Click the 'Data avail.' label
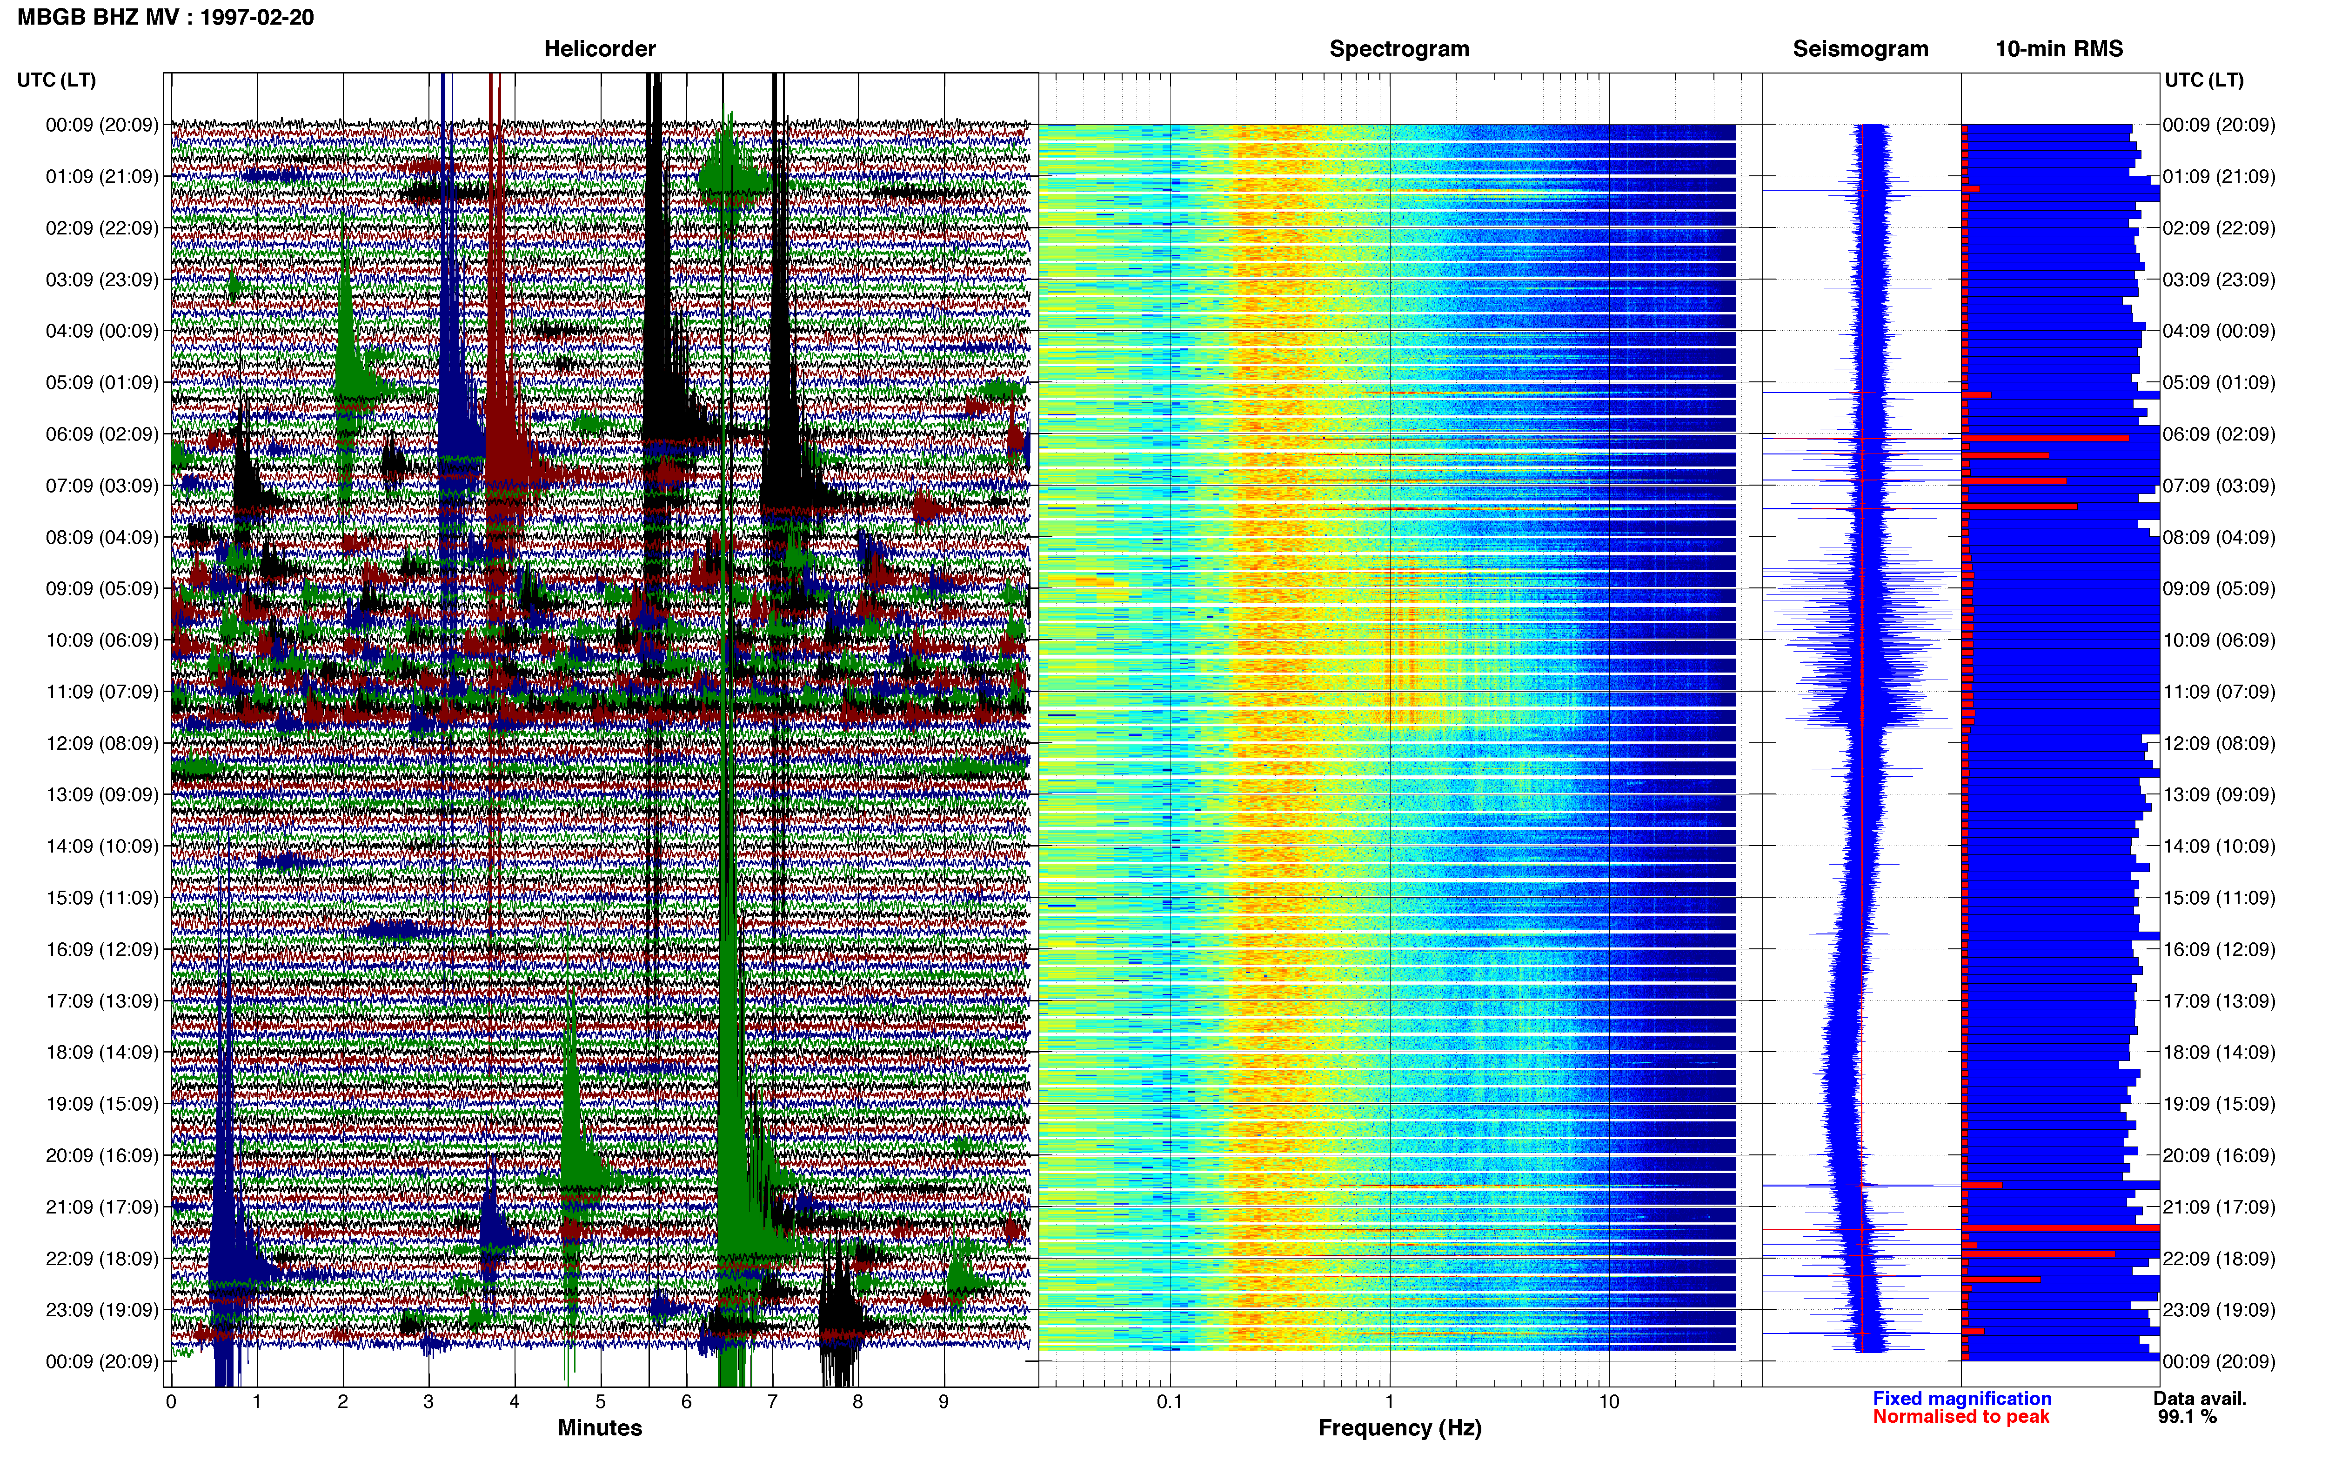The width and height of the screenshot is (2335, 1460). coord(2200,1398)
